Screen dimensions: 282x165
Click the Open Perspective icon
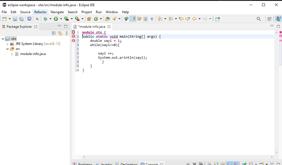tap(269, 19)
